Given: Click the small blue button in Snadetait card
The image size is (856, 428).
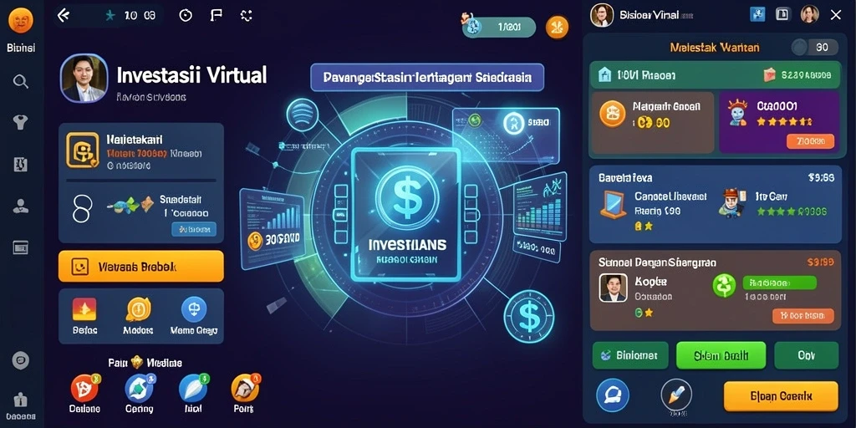Looking at the screenshot, I should point(194,229).
